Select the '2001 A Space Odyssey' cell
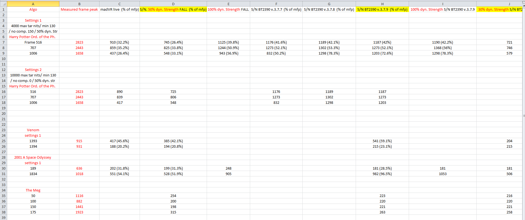This screenshot has height=220, width=525. click(33, 157)
